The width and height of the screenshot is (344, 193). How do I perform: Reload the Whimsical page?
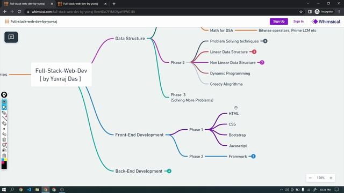point(19,12)
